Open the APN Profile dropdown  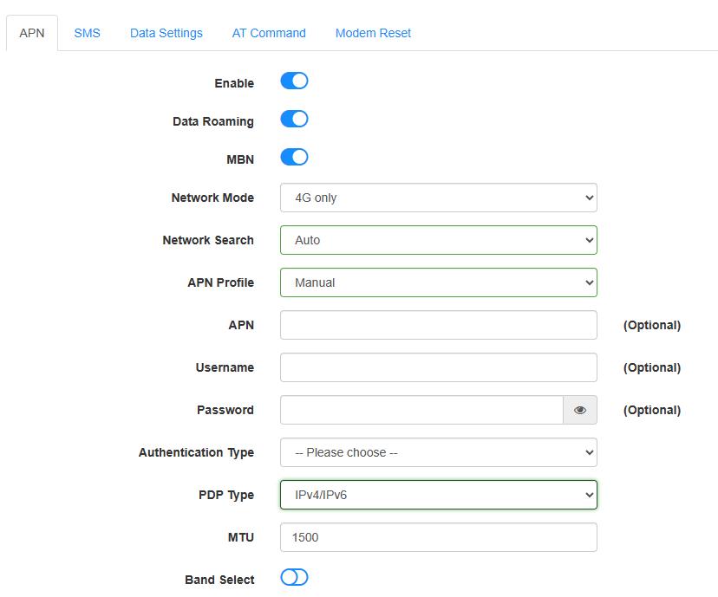438,282
